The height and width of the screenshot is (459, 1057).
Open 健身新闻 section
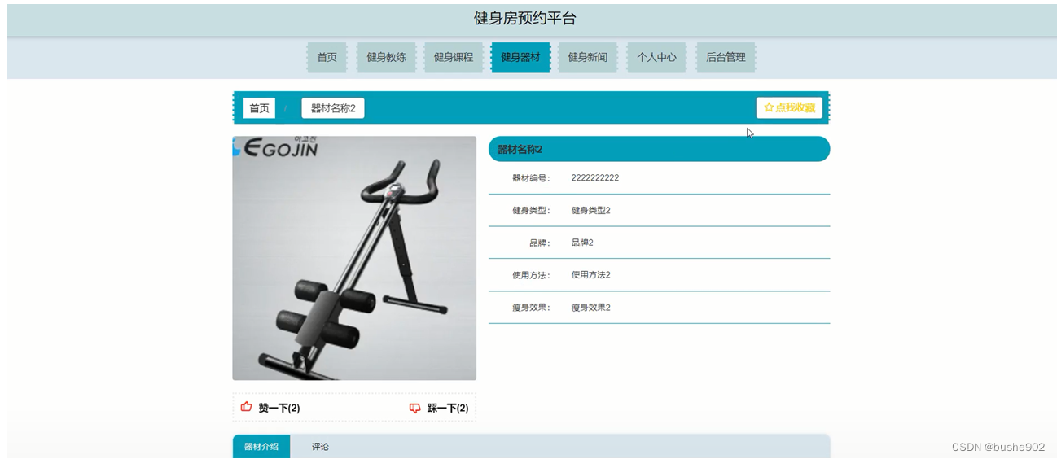587,57
